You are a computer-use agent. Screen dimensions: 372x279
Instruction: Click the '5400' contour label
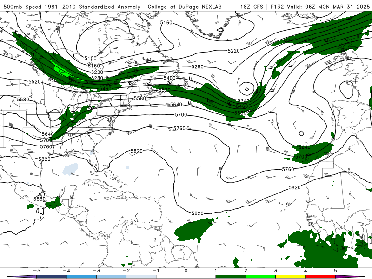pyautogui.click(x=170, y=78)
